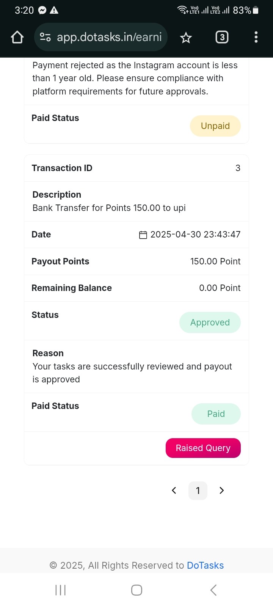The image size is (273, 607).
Task: Go to previous page with left chevron
Action: (x=174, y=491)
